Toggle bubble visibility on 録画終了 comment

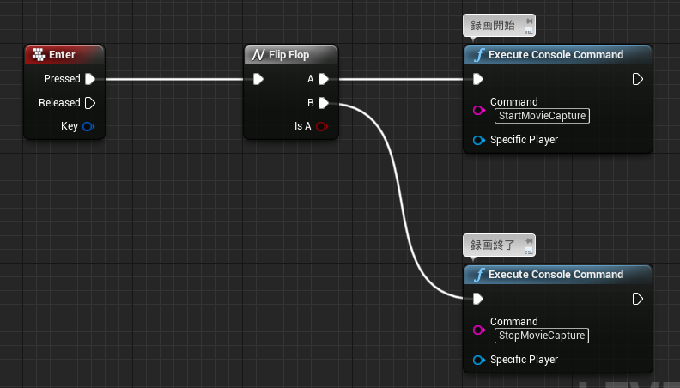pyautogui.click(x=528, y=251)
